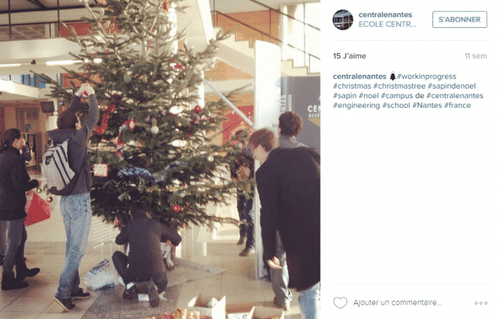Click the Christmas tree post photo
Image resolution: width=498 pixels, height=319 pixels.
pos(160,159)
